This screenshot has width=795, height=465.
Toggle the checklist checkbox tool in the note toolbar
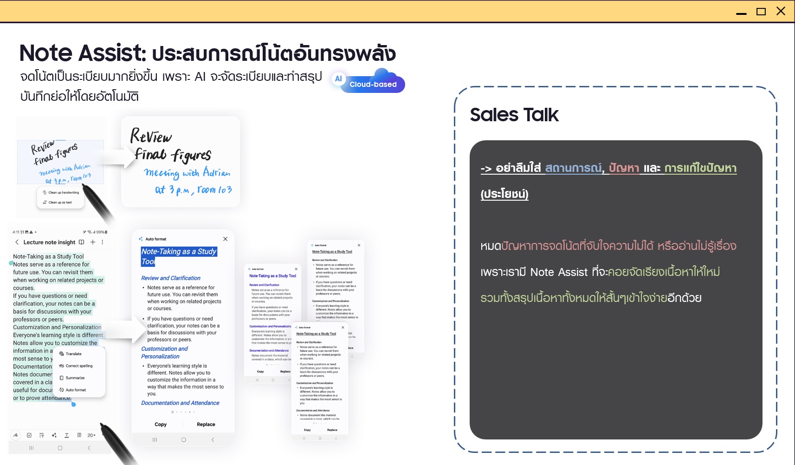[x=29, y=435]
